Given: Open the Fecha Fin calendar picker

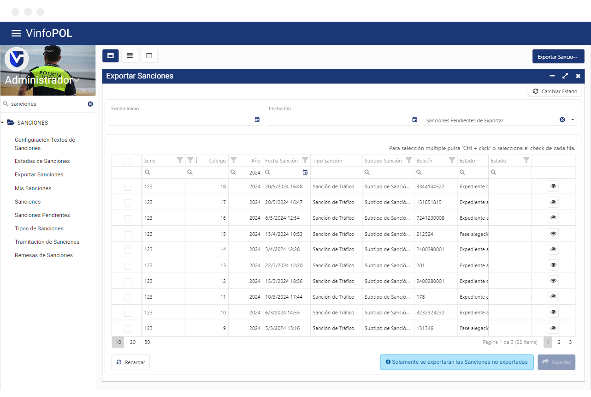Looking at the screenshot, I should (414, 120).
